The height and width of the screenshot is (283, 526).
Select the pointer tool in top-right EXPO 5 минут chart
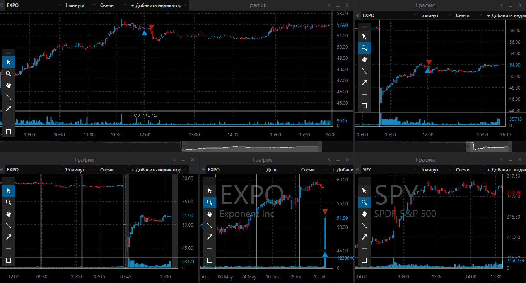pos(364,36)
